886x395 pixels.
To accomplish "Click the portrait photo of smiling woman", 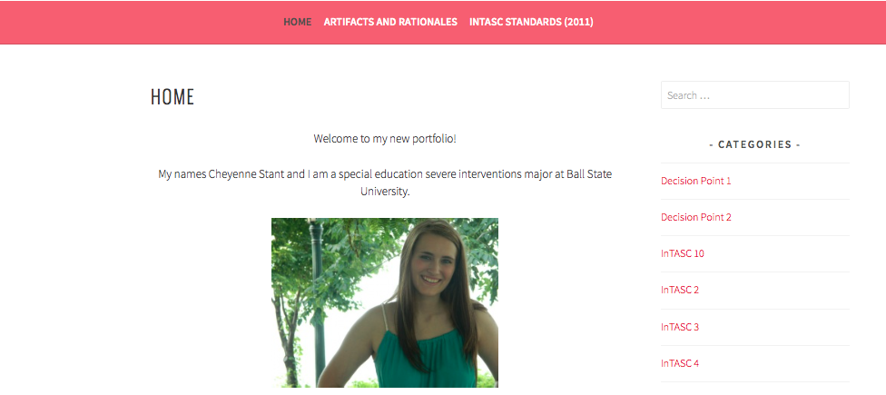I will pyautogui.click(x=385, y=303).
